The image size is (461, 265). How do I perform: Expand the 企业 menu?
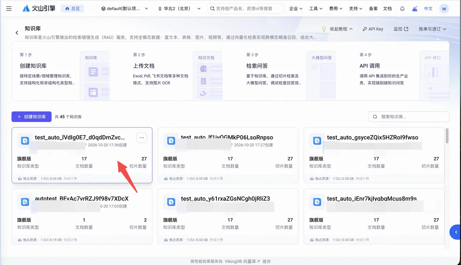[296, 9]
